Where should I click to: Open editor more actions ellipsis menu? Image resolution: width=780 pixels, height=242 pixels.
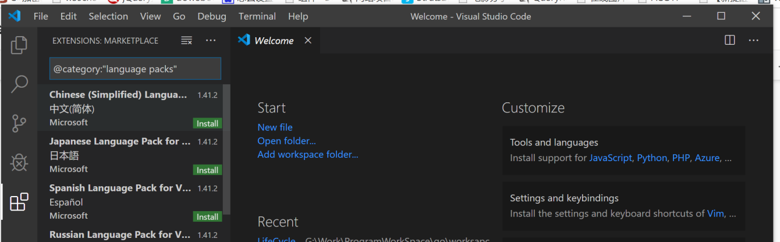(x=754, y=40)
